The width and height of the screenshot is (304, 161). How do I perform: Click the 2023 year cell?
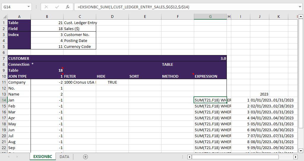click(259, 94)
